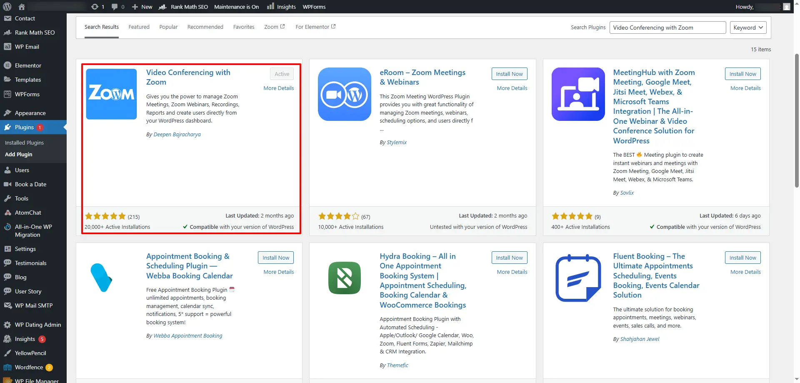Open author link Deepen Bajracharya
This screenshot has width=800, height=383.
(177, 134)
